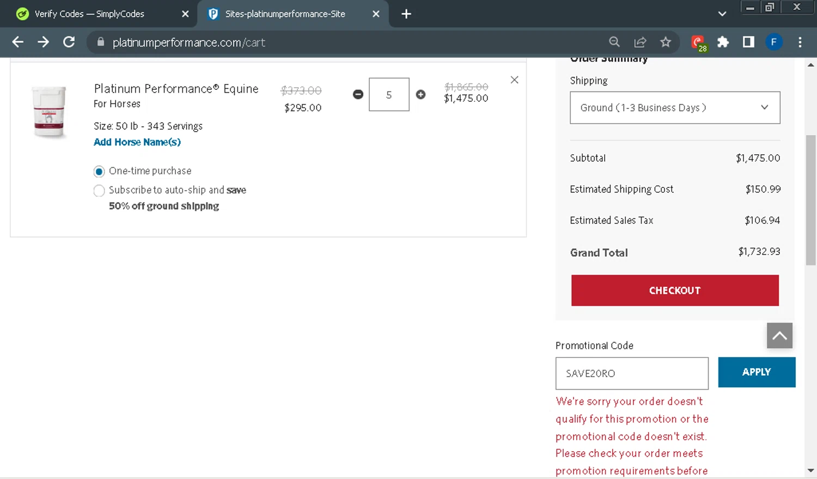Viewport: 817px width, 479px height.
Task: Bookmark this page with star icon
Action: (x=666, y=42)
